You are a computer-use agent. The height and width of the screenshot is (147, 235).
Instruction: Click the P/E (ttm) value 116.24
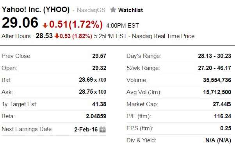point(223,116)
